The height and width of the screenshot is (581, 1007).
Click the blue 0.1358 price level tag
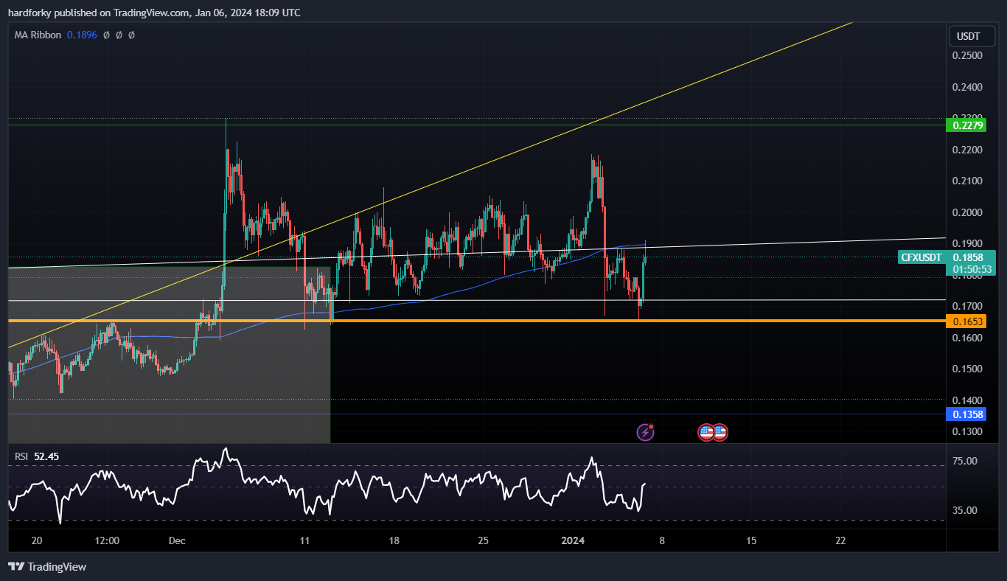[968, 414]
